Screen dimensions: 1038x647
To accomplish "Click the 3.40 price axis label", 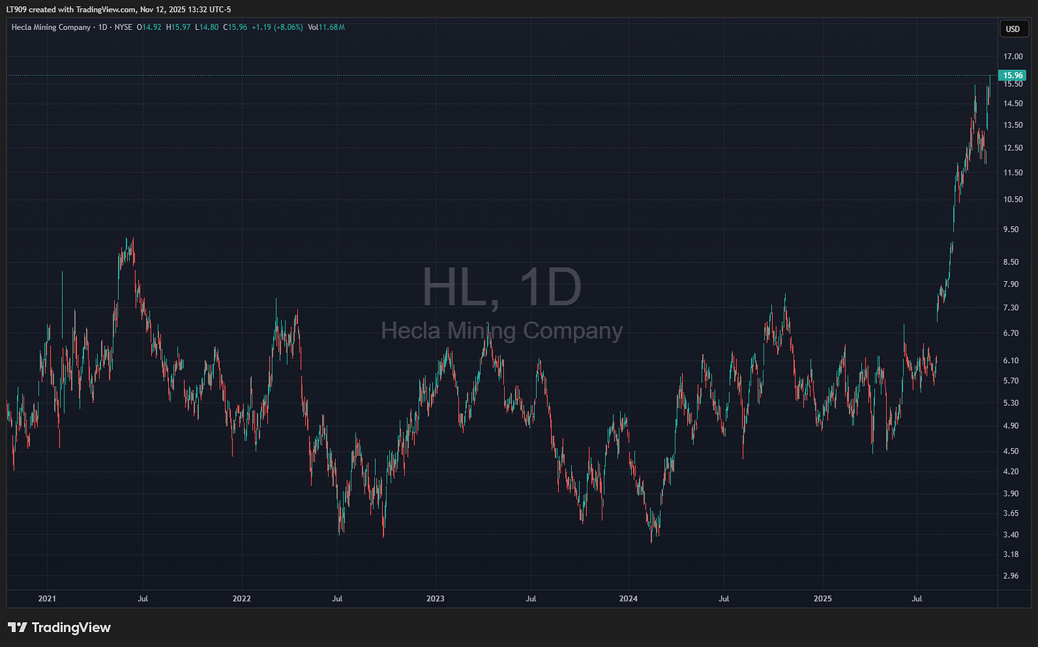I will click(x=1011, y=535).
